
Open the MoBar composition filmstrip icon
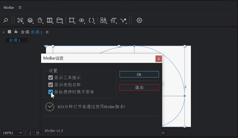pos(50,20)
